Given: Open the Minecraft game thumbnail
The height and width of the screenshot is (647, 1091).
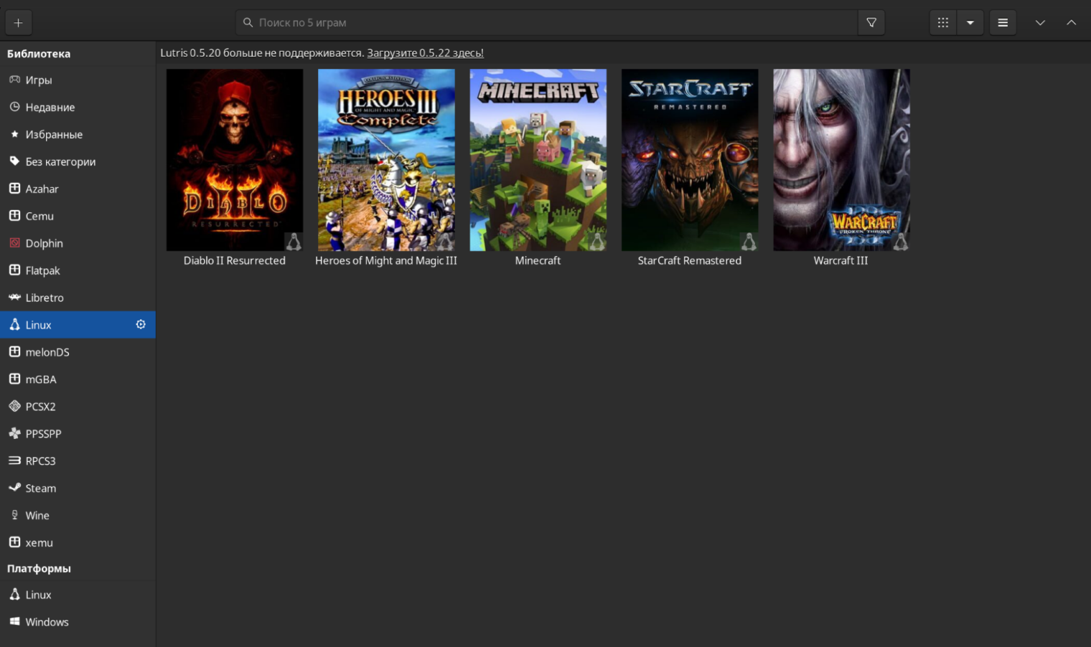Looking at the screenshot, I should point(538,159).
